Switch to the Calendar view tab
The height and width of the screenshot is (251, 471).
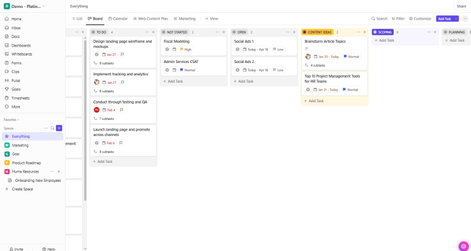point(117,19)
